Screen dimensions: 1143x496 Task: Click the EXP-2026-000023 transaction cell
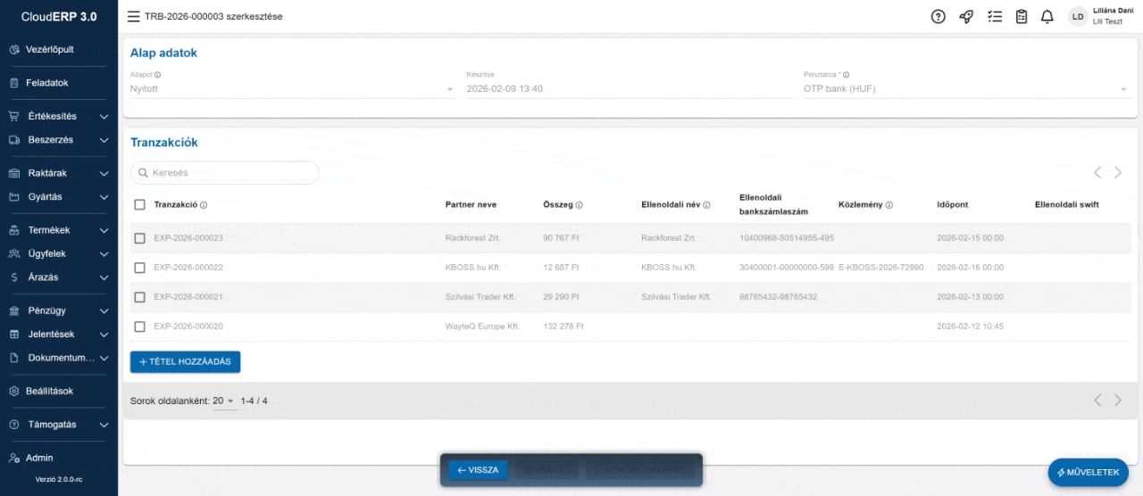click(188, 238)
